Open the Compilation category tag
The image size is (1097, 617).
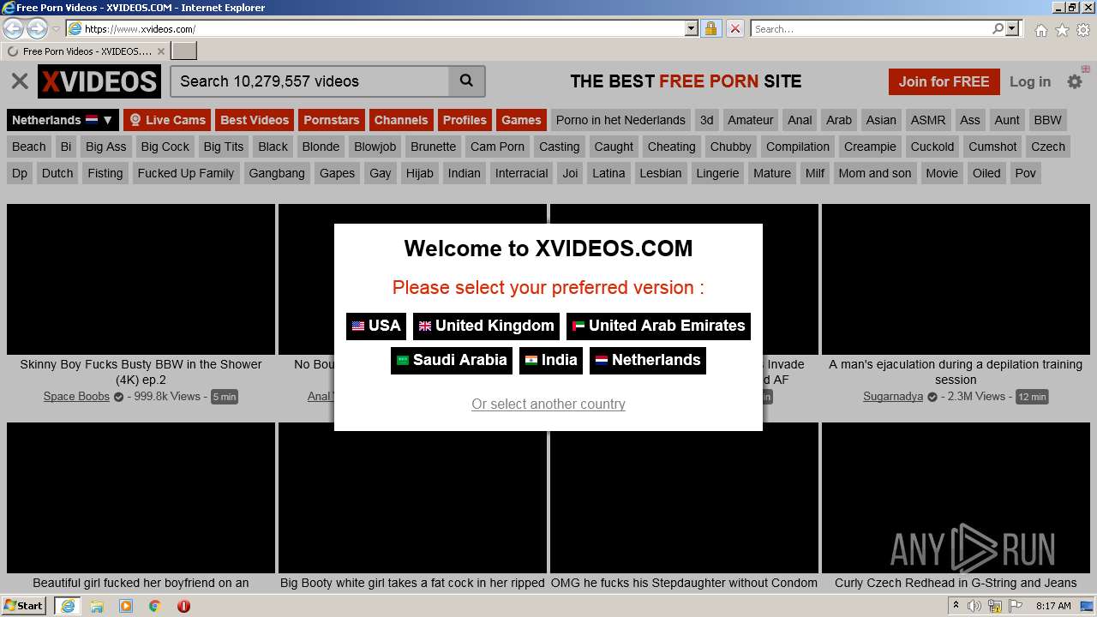[798, 147]
